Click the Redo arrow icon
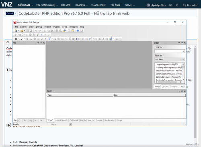Viewport: 201px width, 147px height. click(40, 31)
